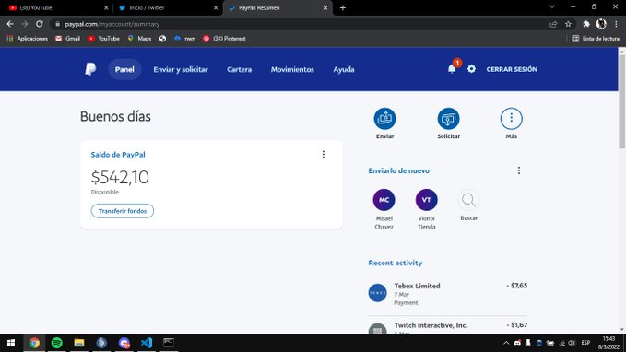Click the Transferir fondos button
The image size is (626, 352).
tap(123, 211)
